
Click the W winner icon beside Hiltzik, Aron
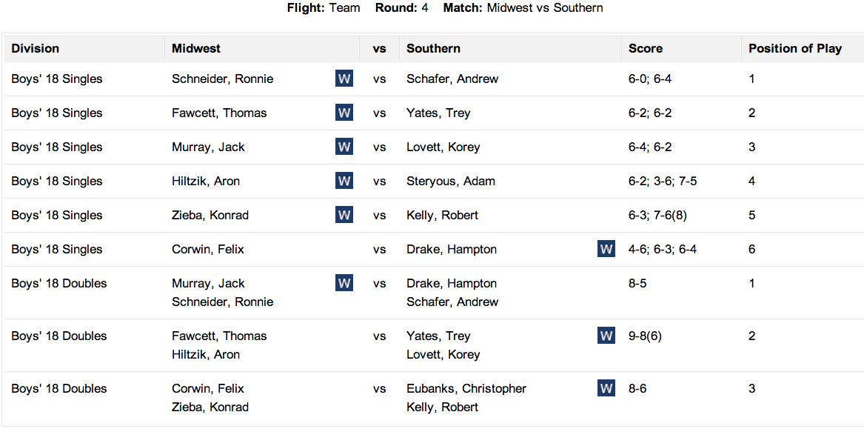[344, 181]
